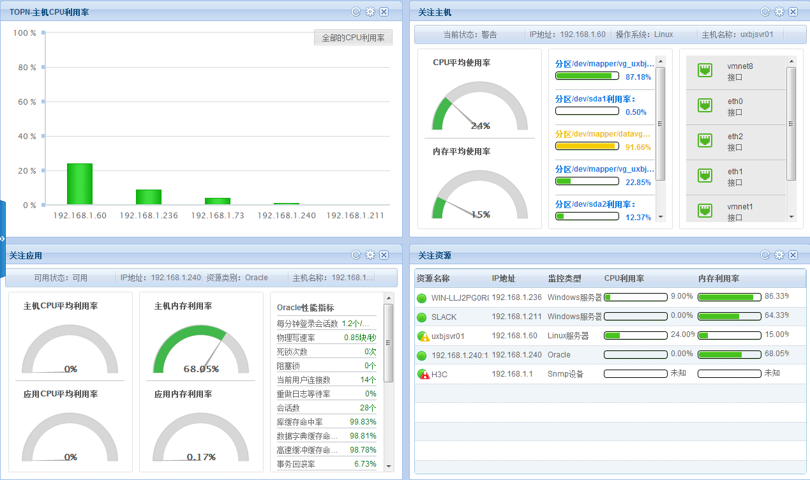
Task: Click the vmnet8 network interface icon
Action: point(705,71)
